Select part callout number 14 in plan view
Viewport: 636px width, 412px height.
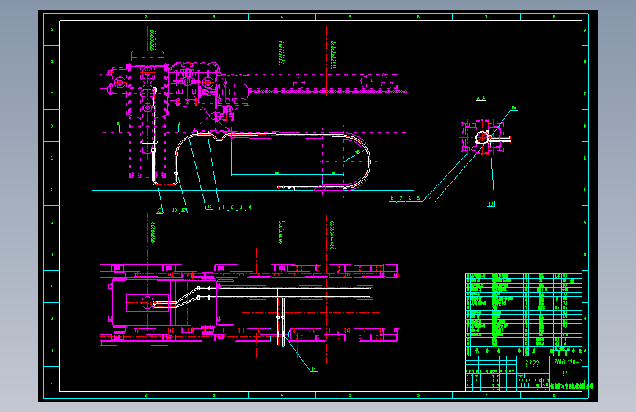pos(315,369)
